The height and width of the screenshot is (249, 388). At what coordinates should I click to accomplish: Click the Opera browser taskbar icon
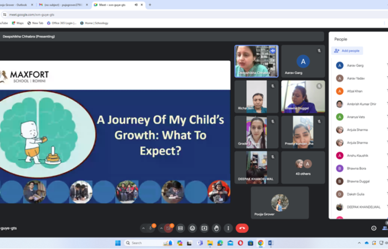240,243
